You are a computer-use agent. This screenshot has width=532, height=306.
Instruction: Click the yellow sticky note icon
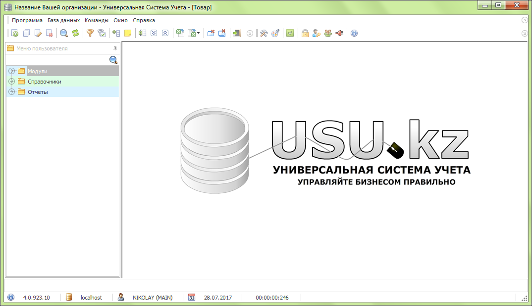[x=128, y=33]
